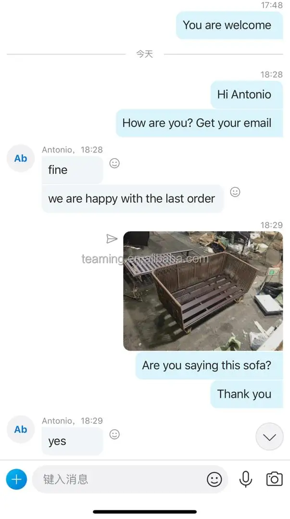Open the sofa photo thumbnail

click(203, 291)
